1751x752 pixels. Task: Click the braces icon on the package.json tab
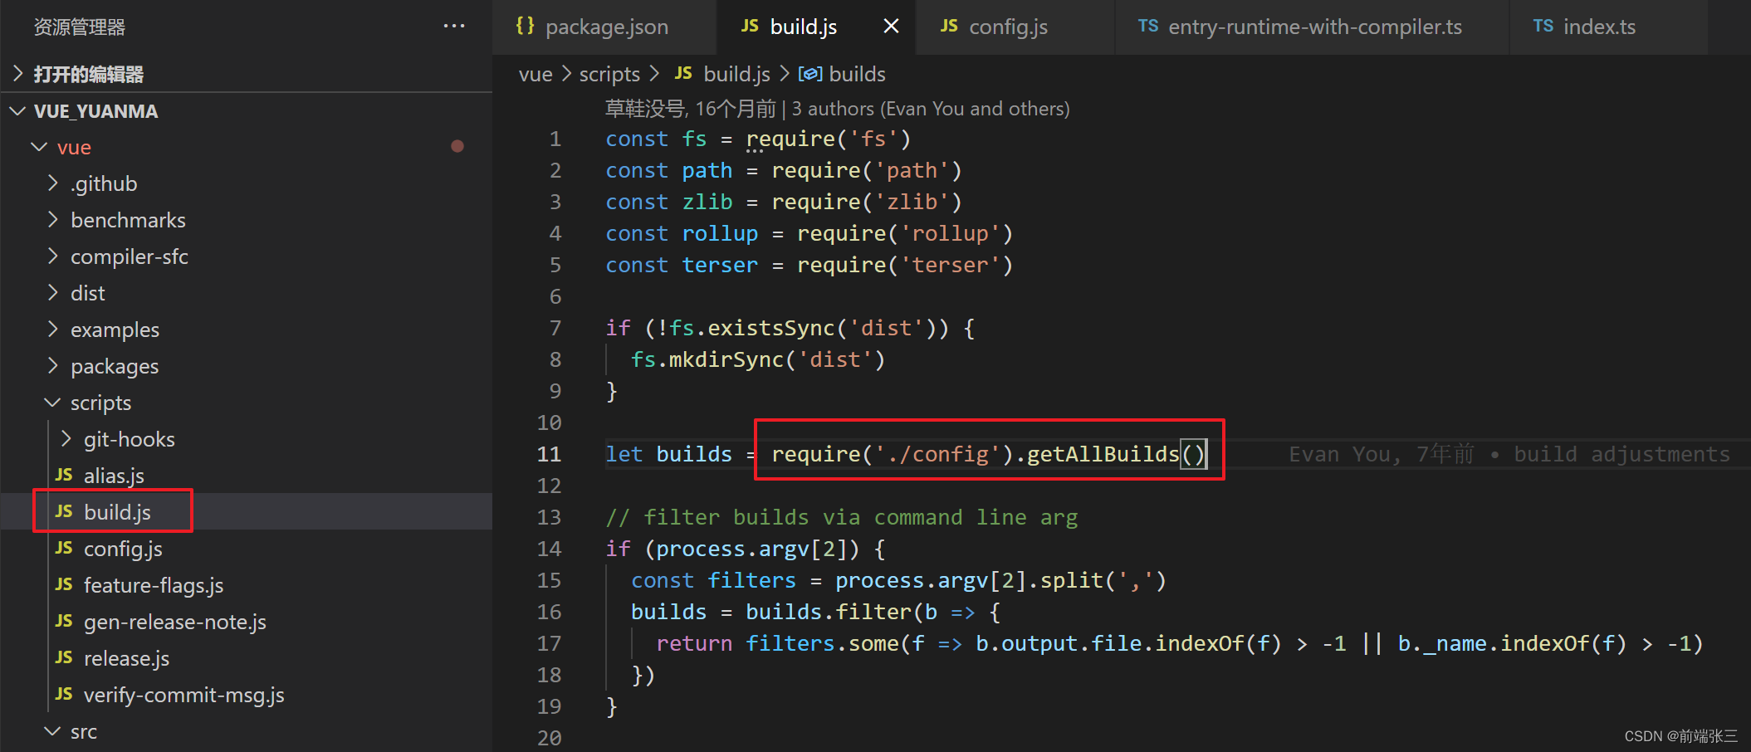pos(525,26)
